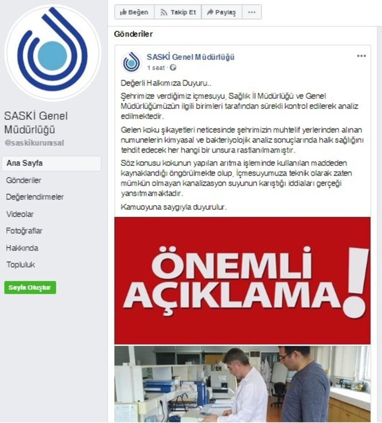
Task: Share the page with the Paylaş button
Action: (x=222, y=12)
